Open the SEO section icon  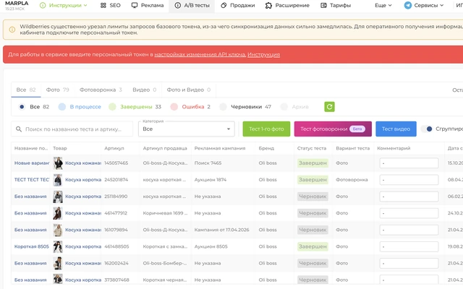tap(103, 5)
